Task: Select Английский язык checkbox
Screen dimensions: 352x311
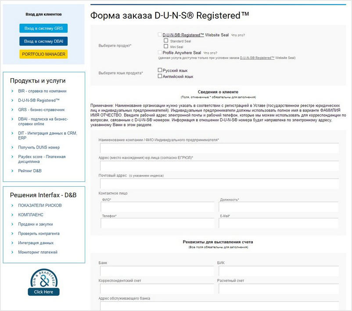Action: tap(160, 76)
